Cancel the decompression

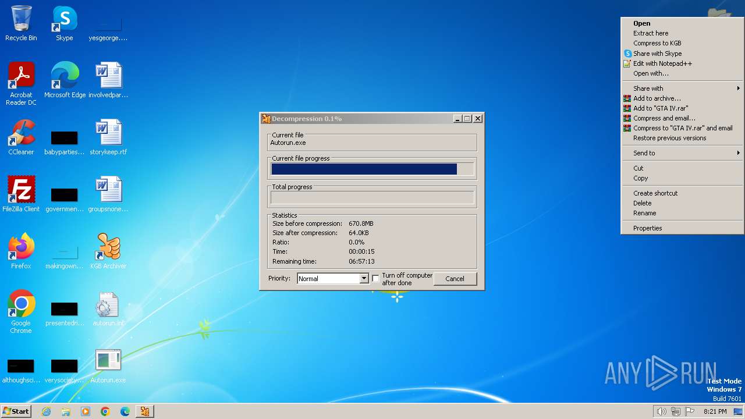[455, 279]
